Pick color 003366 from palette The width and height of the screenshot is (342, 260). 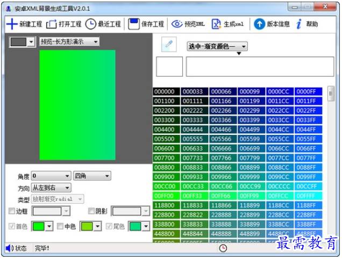(x=223, y=120)
